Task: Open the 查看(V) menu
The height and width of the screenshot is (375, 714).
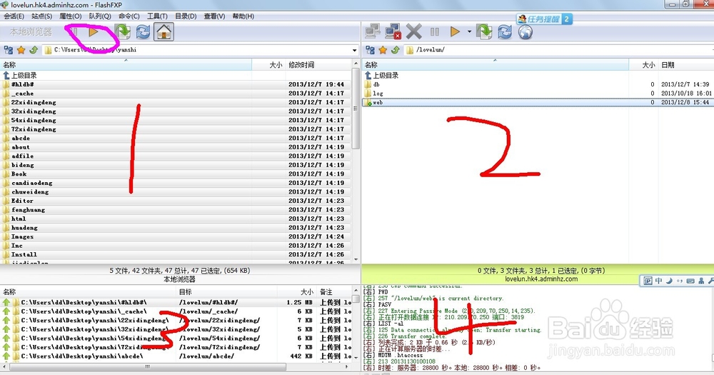Action: coord(214,16)
